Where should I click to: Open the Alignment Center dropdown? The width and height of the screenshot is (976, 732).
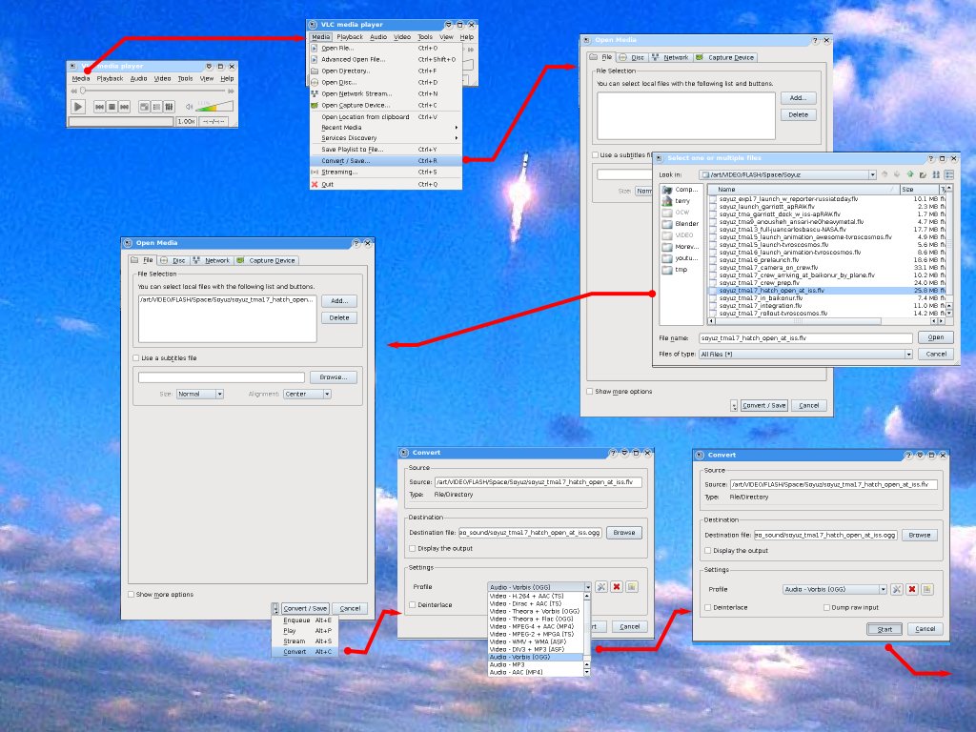coord(308,394)
